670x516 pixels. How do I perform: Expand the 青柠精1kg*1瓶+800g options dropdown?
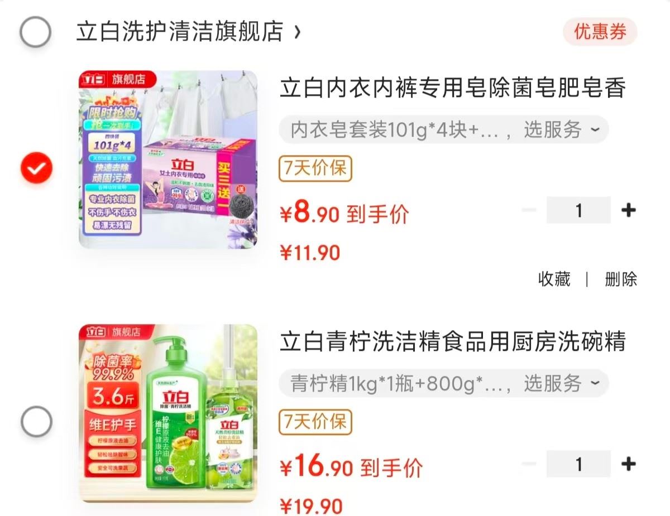pyautogui.click(x=443, y=383)
